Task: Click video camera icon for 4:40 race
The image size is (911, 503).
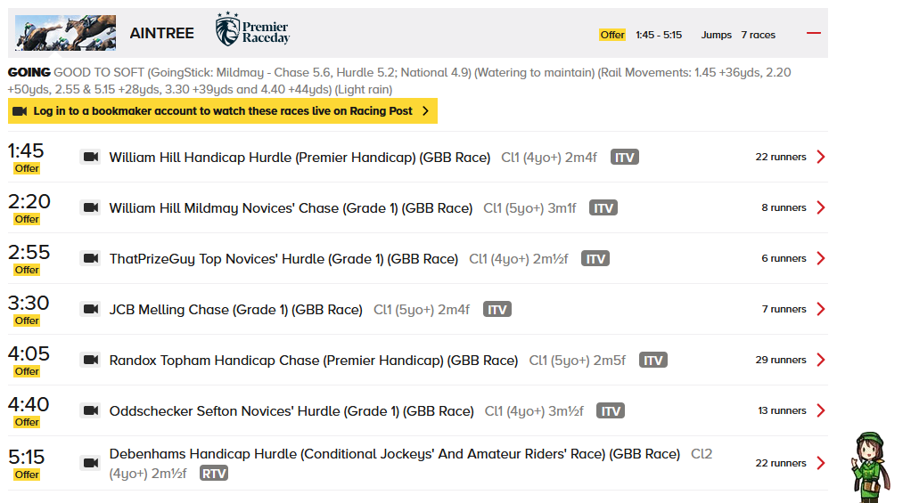Action: pyautogui.click(x=90, y=410)
